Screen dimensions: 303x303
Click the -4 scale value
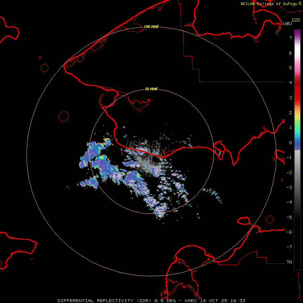pos(289,202)
